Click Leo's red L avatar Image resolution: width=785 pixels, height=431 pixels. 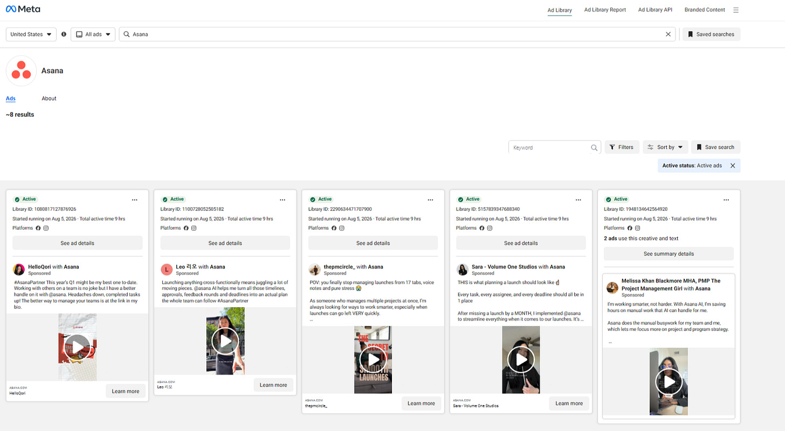(x=167, y=270)
